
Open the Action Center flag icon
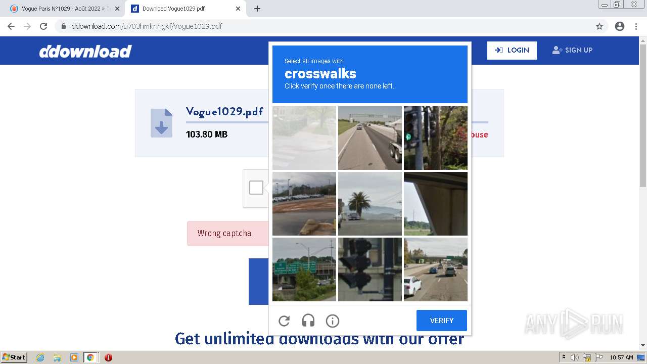[598, 357]
